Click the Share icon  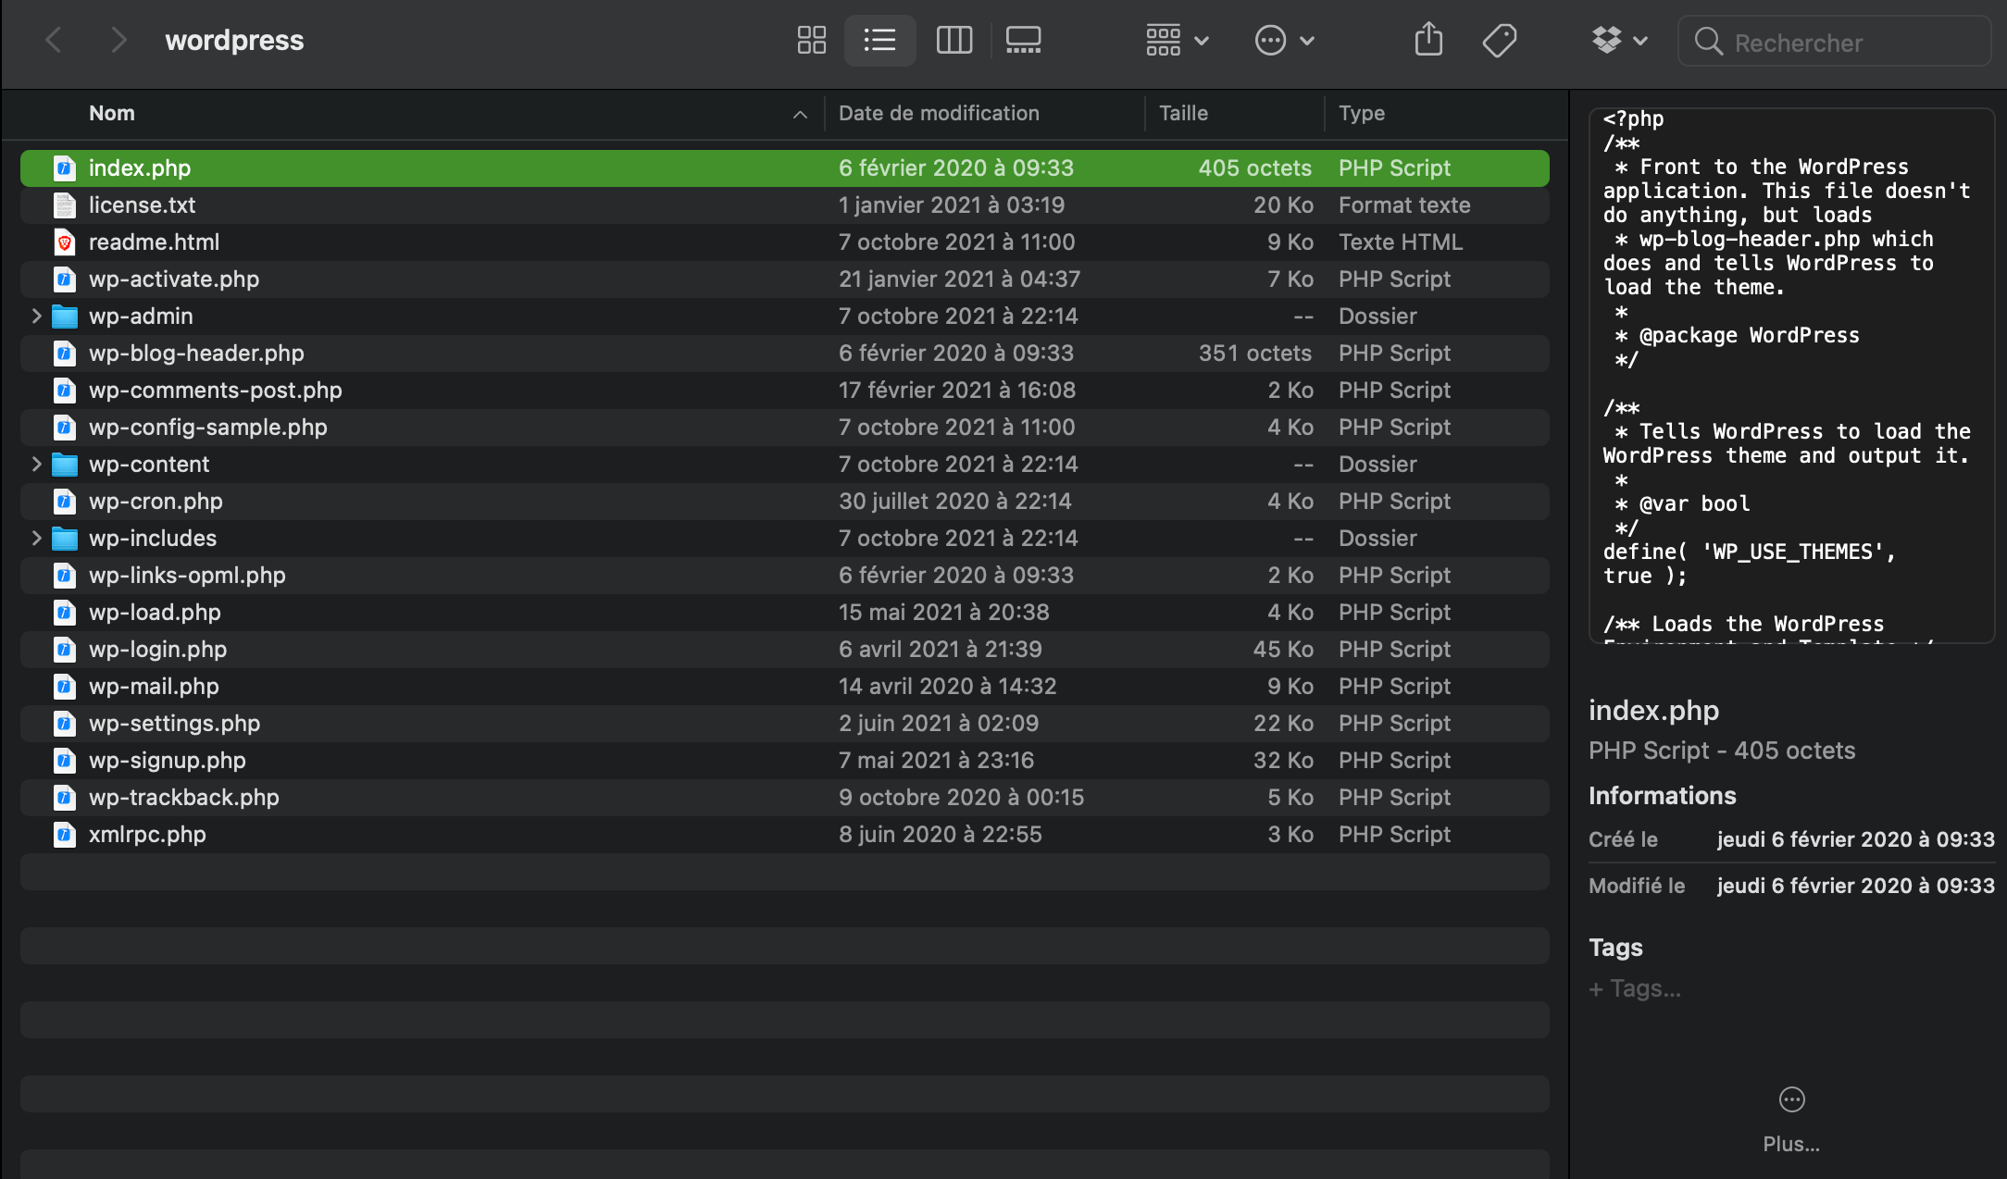(1428, 40)
